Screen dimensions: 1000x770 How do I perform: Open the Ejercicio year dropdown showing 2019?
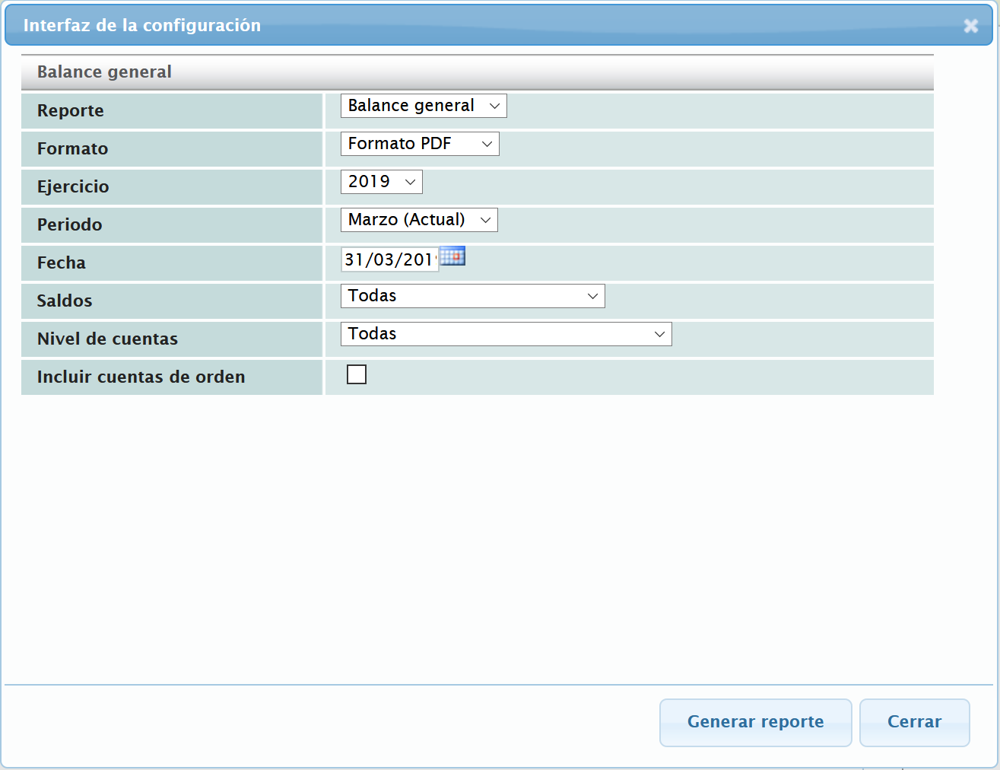click(x=381, y=182)
